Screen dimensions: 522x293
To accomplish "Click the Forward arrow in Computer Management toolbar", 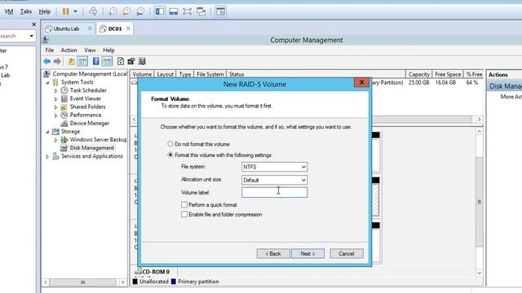I will click(57, 62).
